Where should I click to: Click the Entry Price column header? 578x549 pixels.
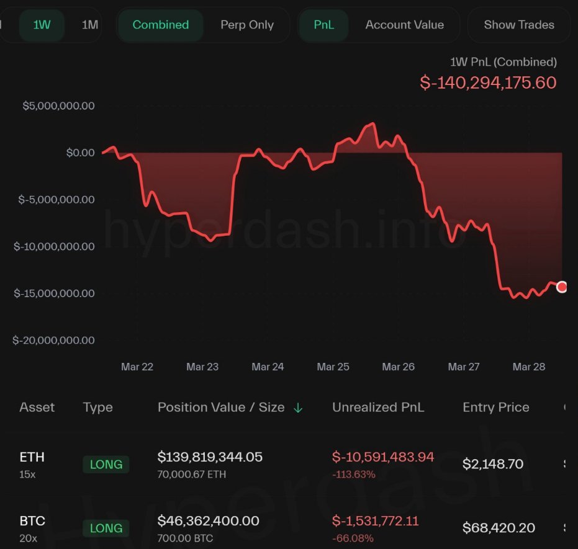click(x=496, y=407)
